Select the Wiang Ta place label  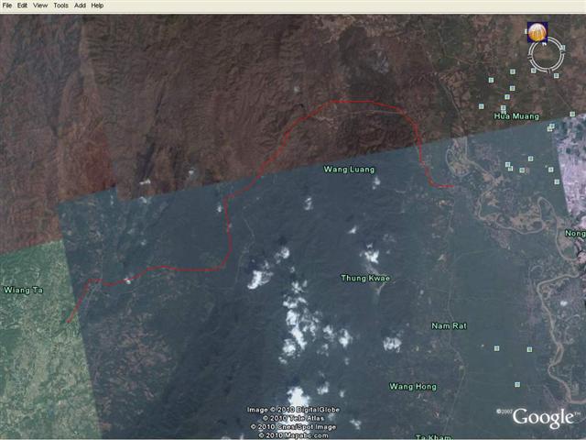pyautogui.click(x=23, y=290)
